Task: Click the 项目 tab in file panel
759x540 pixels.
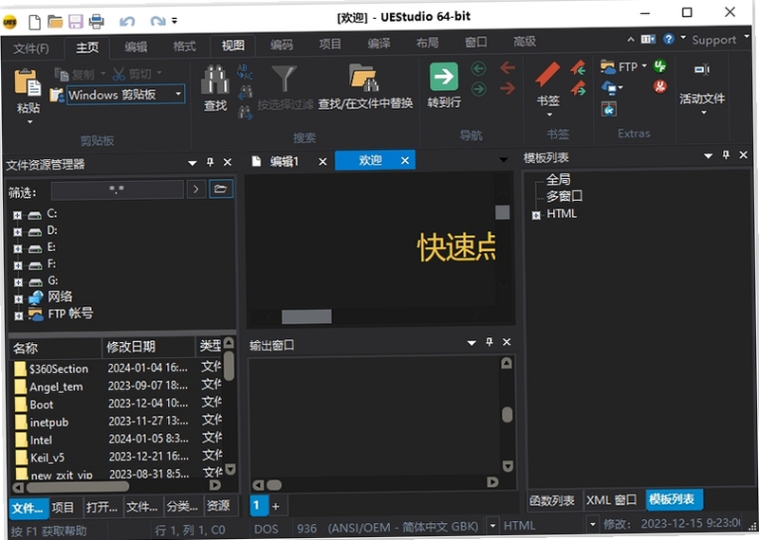Action: tap(63, 507)
